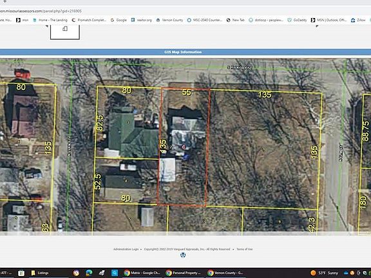
Task: Click the 63 dimension label
Action: click(46, 227)
